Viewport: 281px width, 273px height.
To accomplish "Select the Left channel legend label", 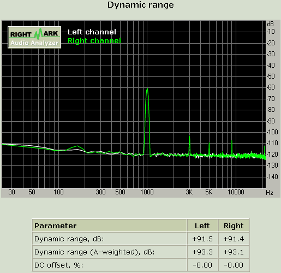I will (92, 32).
